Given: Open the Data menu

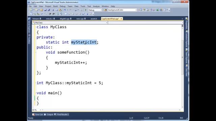Looking at the screenshot, I should coord(76,6).
